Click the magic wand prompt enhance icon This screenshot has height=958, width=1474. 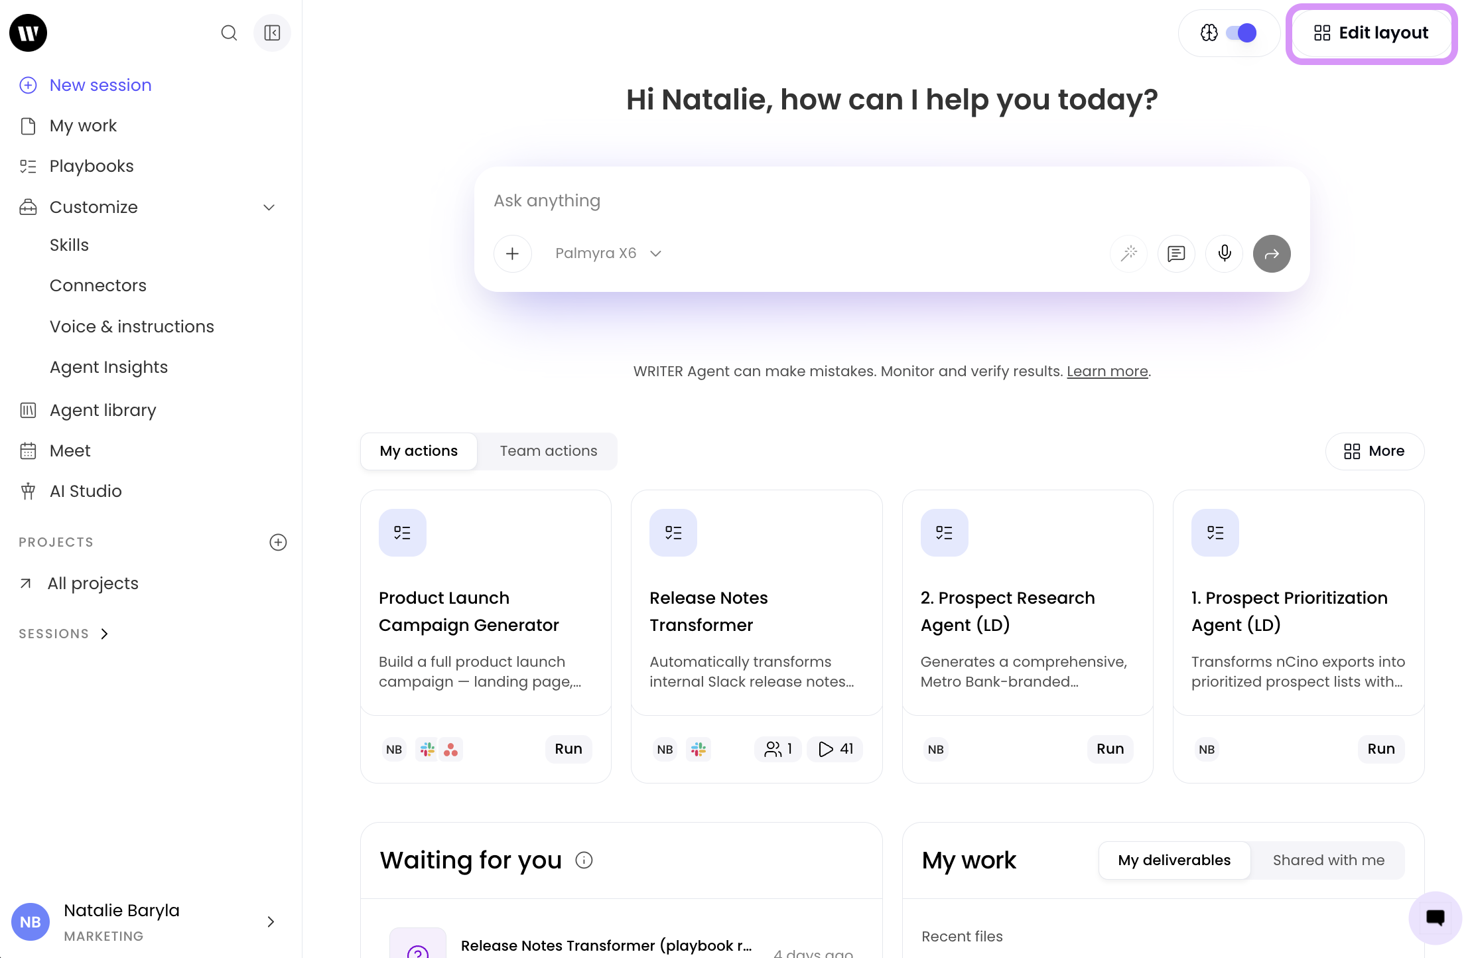tap(1128, 253)
